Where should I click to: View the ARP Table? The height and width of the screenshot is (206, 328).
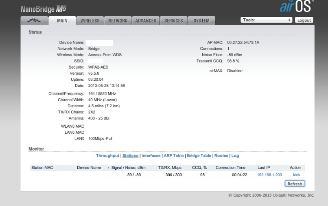[x=173, y=156]
